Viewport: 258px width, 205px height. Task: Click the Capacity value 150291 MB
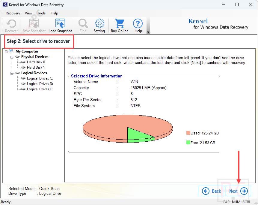148,88
